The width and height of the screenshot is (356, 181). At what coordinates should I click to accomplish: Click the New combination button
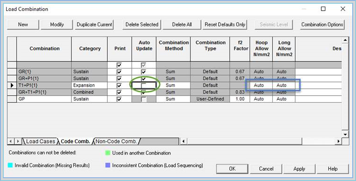23,24
